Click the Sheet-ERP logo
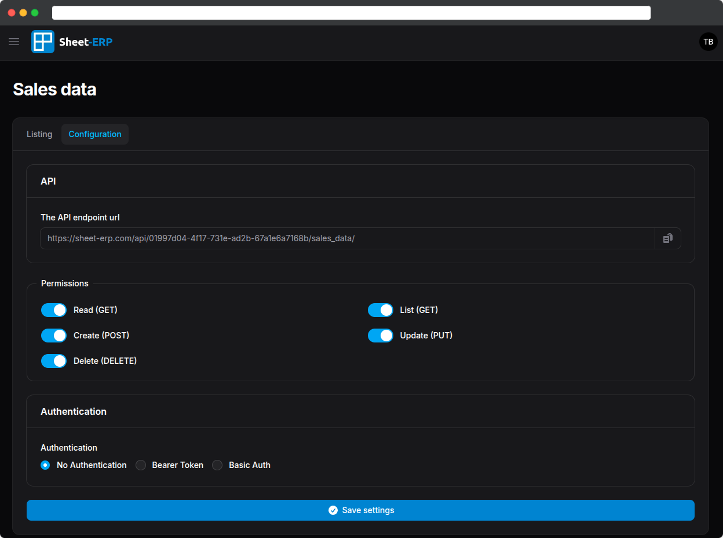The width and height of the screenshot is (723, 538). coord(42,42)
